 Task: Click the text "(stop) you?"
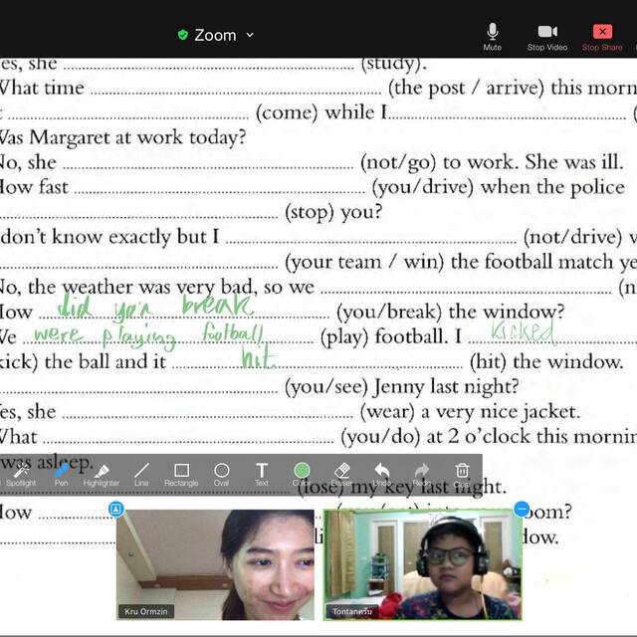(333, 212)
